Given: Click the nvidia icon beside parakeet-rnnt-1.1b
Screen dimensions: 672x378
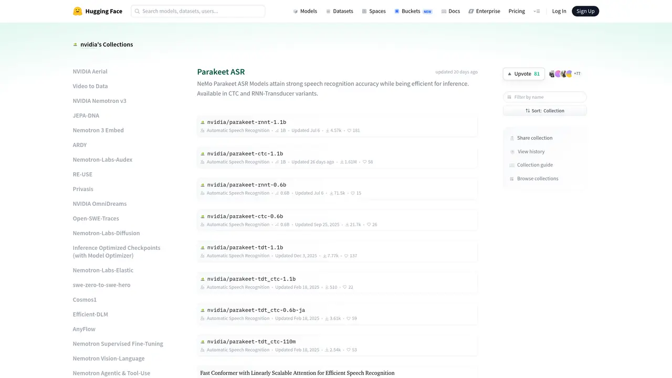Looking at the screenshot, I should [x=203, y=122].
